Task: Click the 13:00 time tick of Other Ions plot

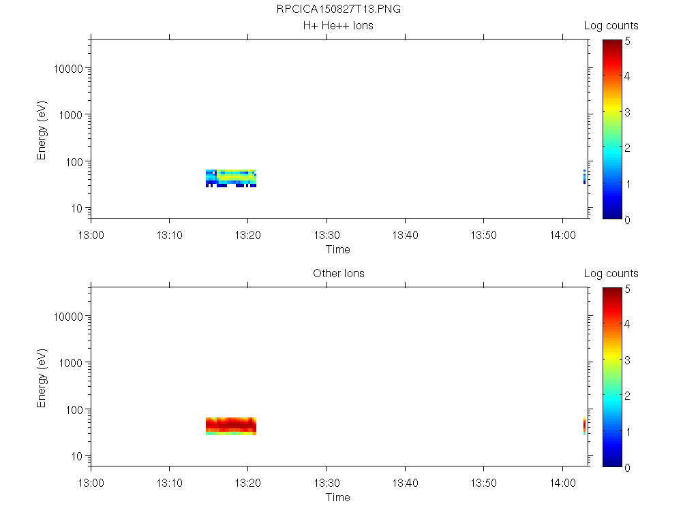Action: (x=91, y=483)
